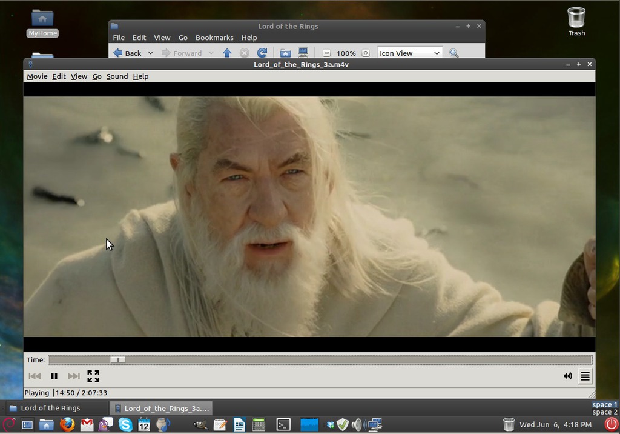620x434 pixels.
Task: Click the Time seek slider handle
Action: click(x=117, y=359)
